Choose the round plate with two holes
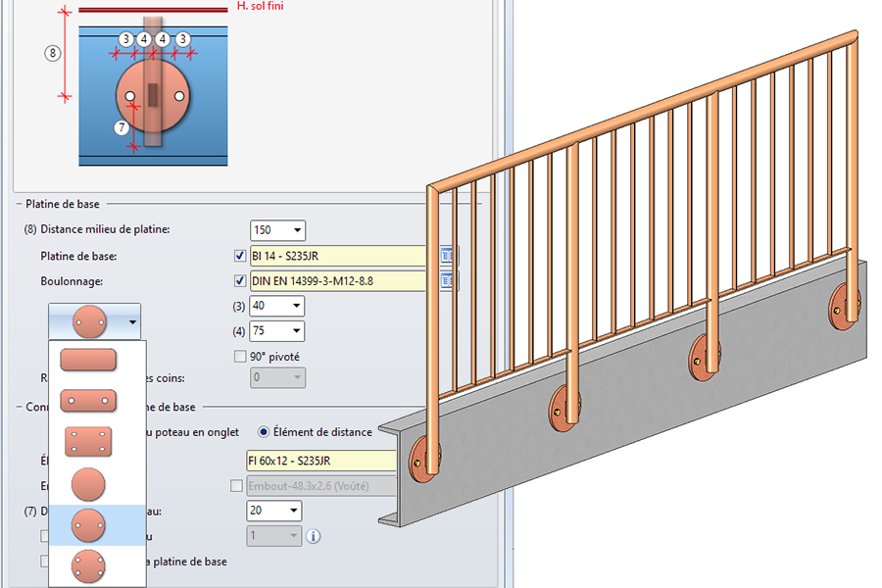This screenshot has width=882, height=588. (88, 525)
